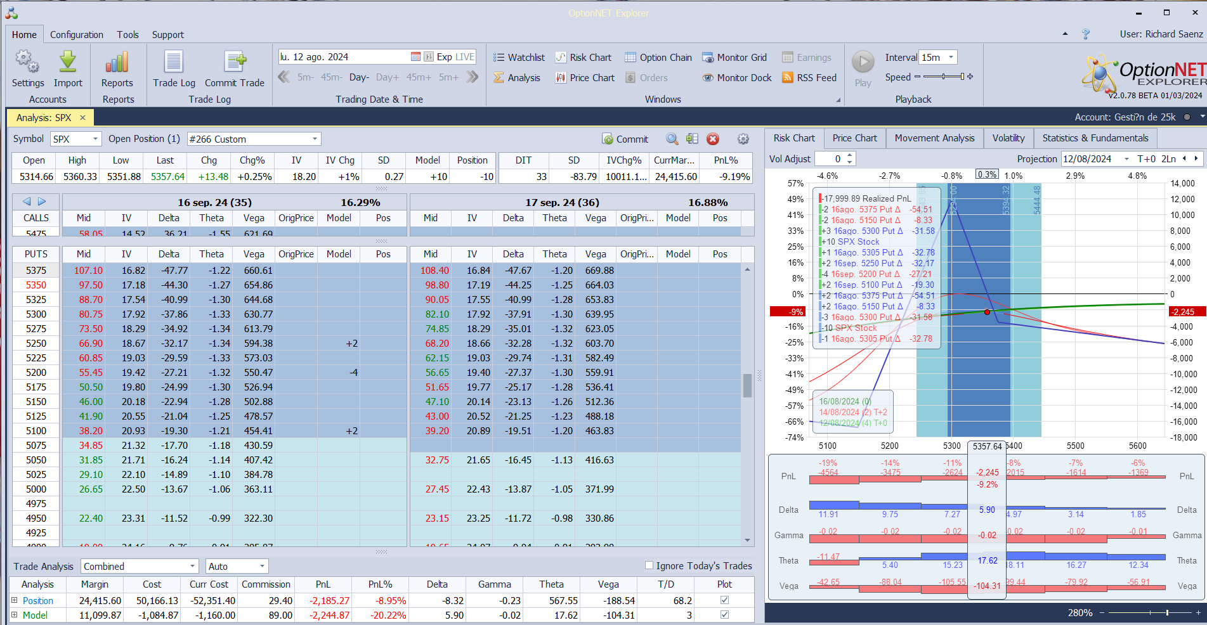Viewport: 1207px width, 625px height.
Task: Open the Trade Log icon
Action: point(174,63)
